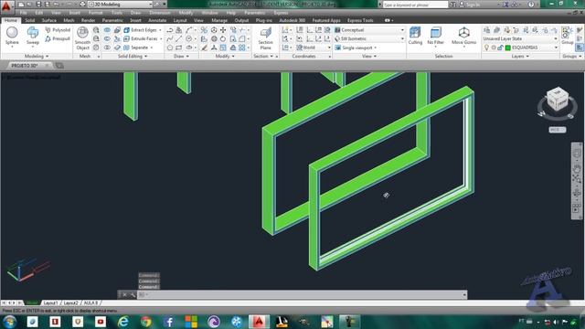Open the AutoCAD application menu button

click(x=6, y=6)
